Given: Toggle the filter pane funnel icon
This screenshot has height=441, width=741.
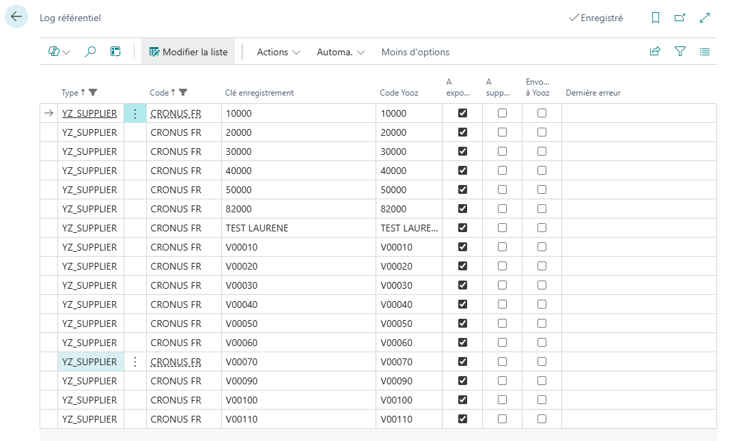Looking at the screenshot, I should coord(680,52).
